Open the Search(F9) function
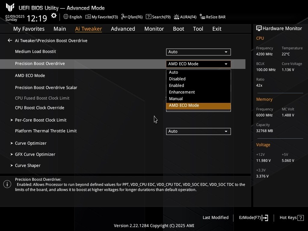Viewport: 308px width, 231px height. pyautogui.click(x=158, y=17)
